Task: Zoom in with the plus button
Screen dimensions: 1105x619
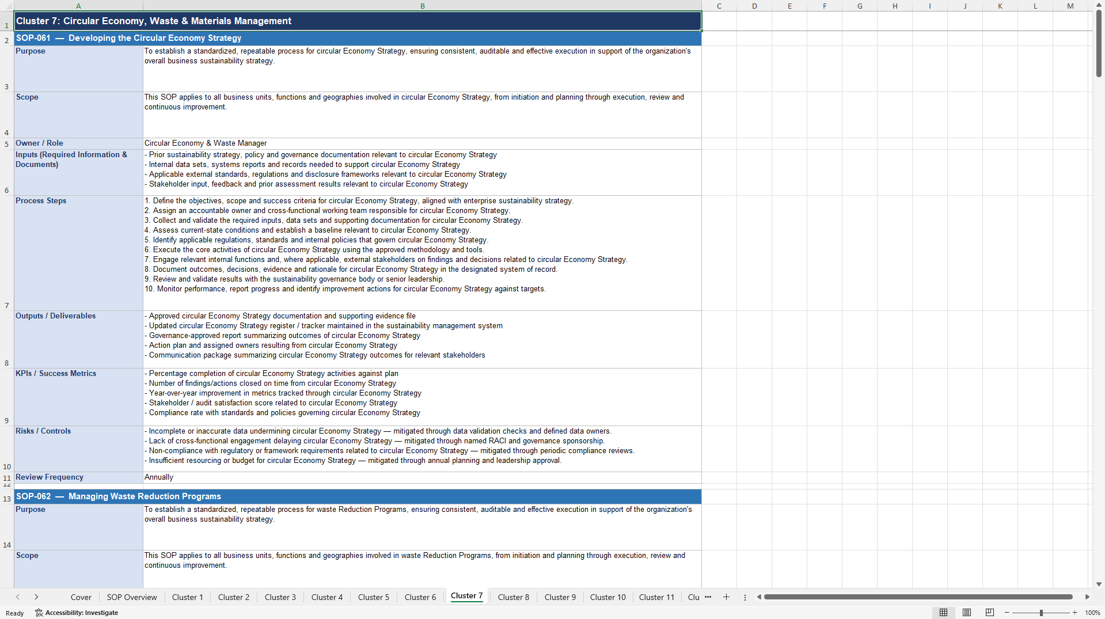Action: pos(1074,613)
